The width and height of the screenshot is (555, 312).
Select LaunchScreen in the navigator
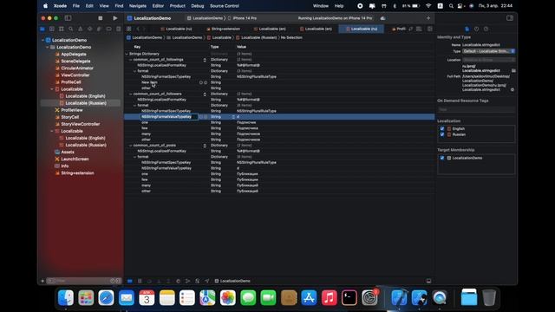(75, 159)
